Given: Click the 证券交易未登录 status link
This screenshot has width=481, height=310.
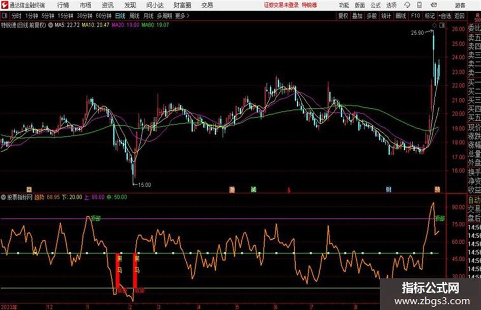Looking at the screenshot, I should click(x=281, y=5).
